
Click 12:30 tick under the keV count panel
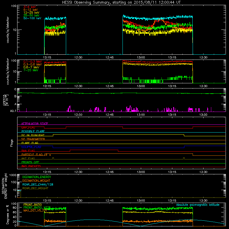[78, 58]
